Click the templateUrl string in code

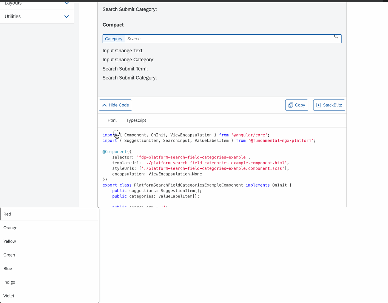click(x=215, y=163)
